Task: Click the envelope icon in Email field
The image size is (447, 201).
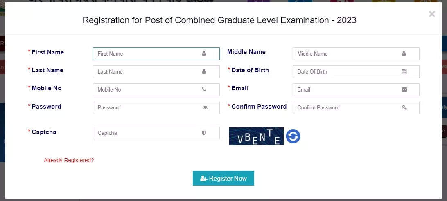Action: coord(404,89)
